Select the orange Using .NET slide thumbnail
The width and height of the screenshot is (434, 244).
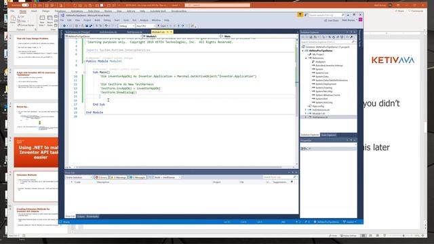pos(36,152)
